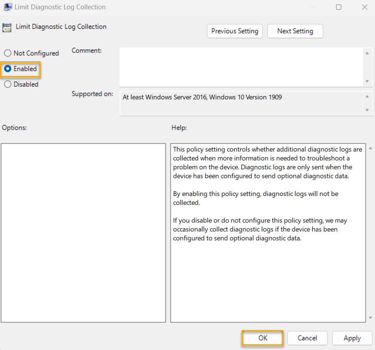Click the Comment box scroll-down arrow
375x350 pixels.
coord(368,81)
